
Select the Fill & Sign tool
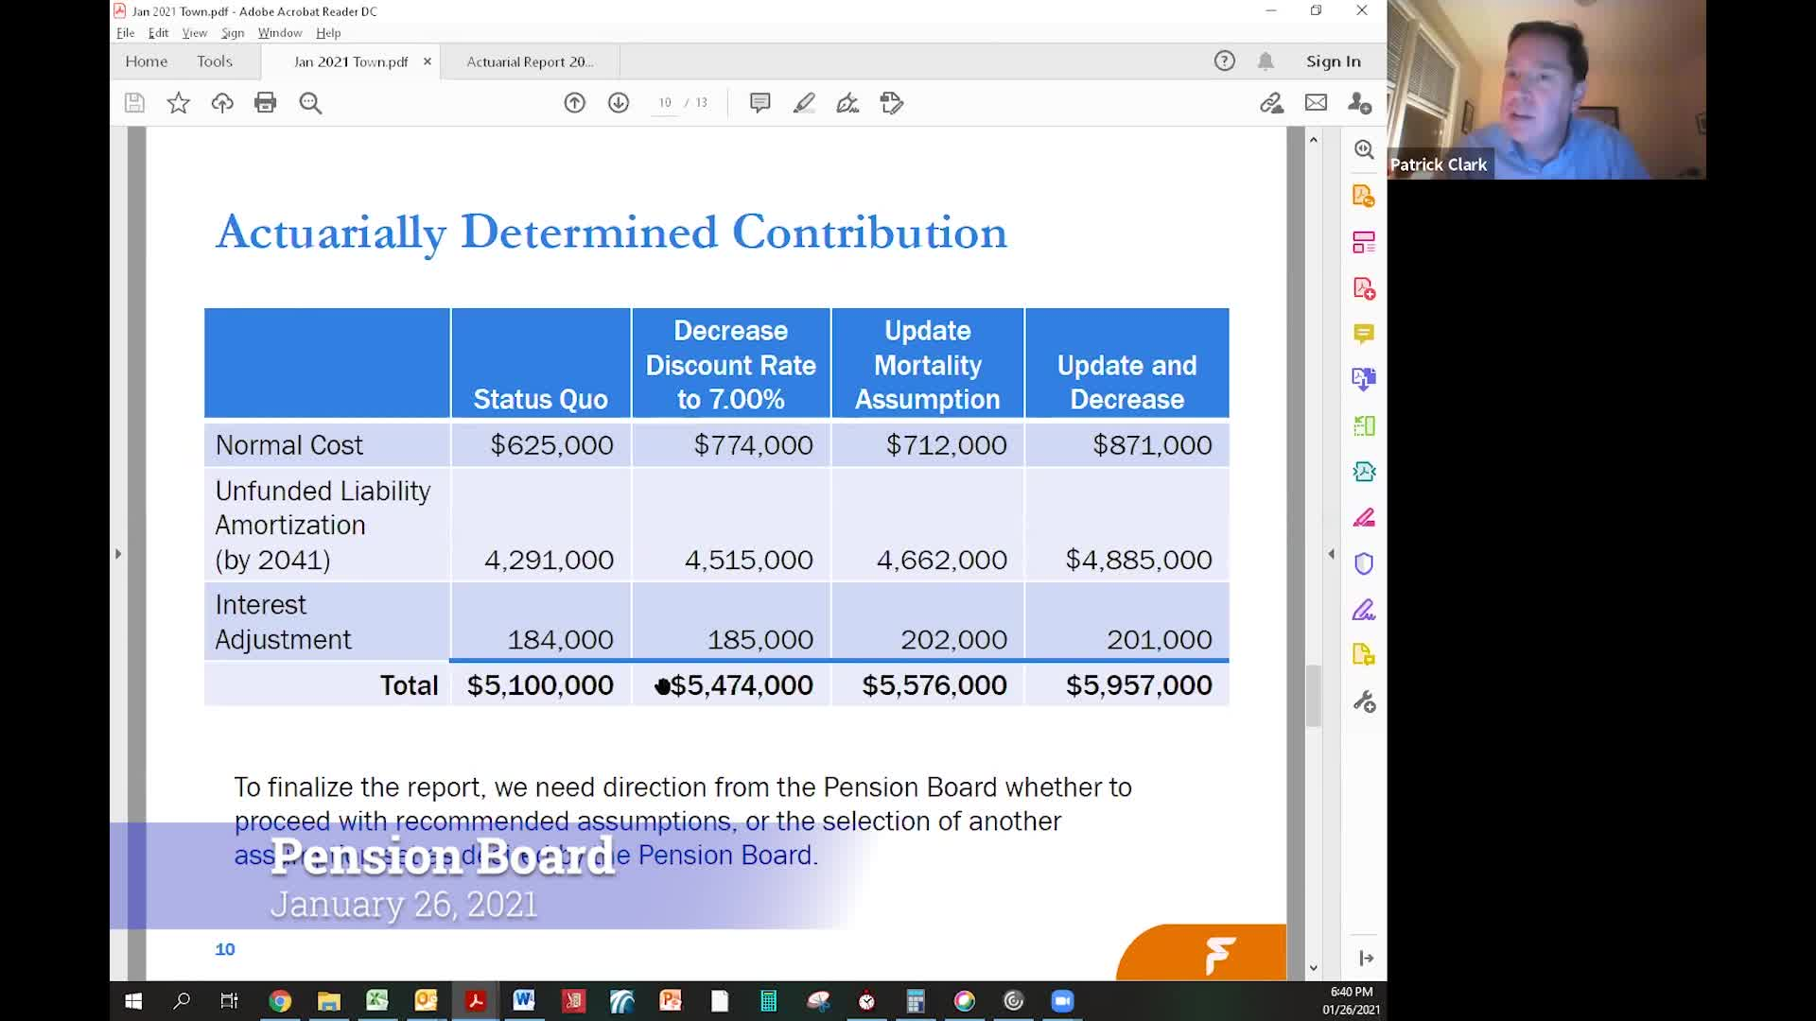click(x=1363, y=609)
